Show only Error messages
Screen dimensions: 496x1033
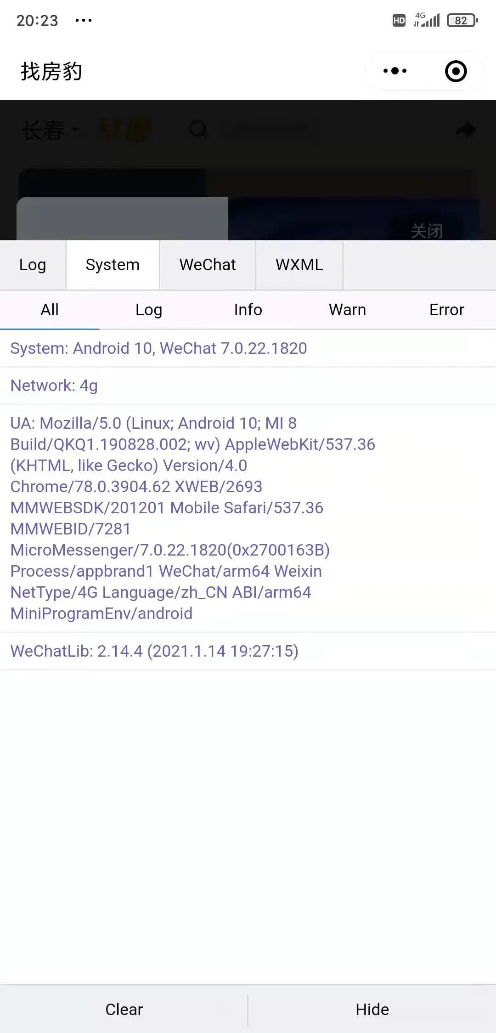(x=446, y=310)
